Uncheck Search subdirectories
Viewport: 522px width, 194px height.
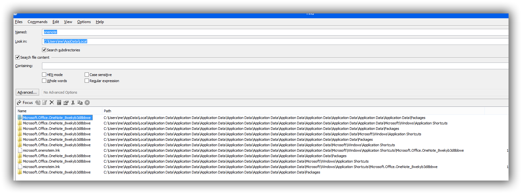44,50
